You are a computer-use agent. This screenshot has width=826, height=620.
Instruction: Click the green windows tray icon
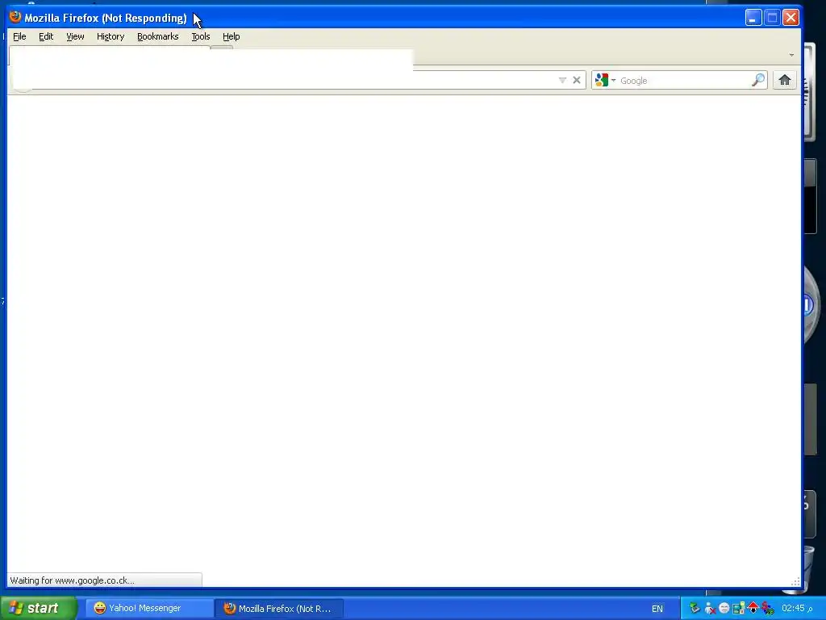pyautogui.click(x=738, y=609)
